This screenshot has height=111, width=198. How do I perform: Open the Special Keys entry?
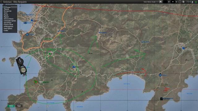(7, 23)
